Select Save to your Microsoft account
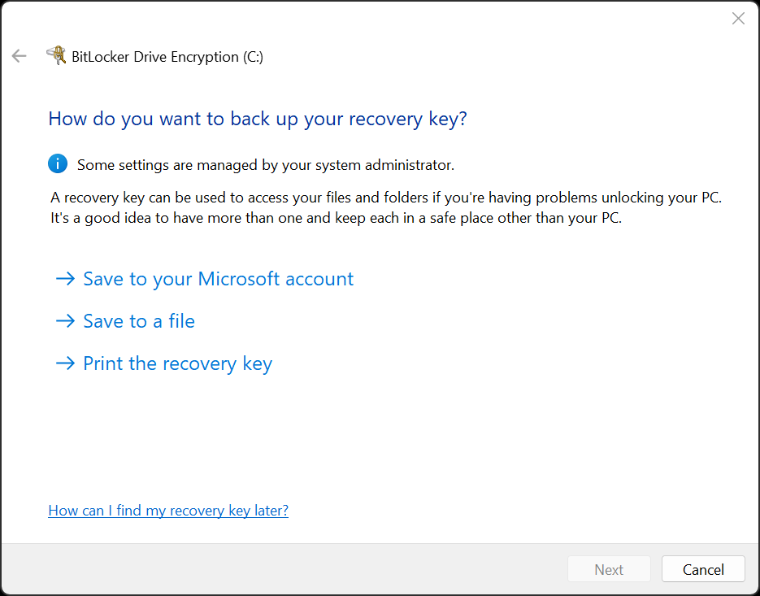 pyautogui.click(x=218, y=278)
